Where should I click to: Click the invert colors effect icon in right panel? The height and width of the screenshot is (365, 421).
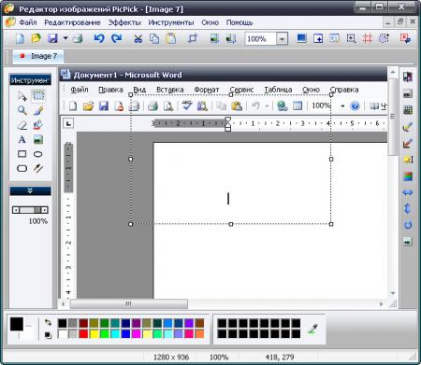tap(408, 77)
